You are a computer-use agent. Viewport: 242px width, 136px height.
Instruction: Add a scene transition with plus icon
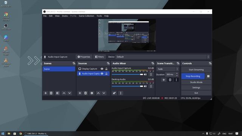pyautogui.click(x=164, y=80)
